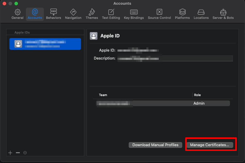Remove selected account with minus button

pyautogui.click(x=18, y=152)
